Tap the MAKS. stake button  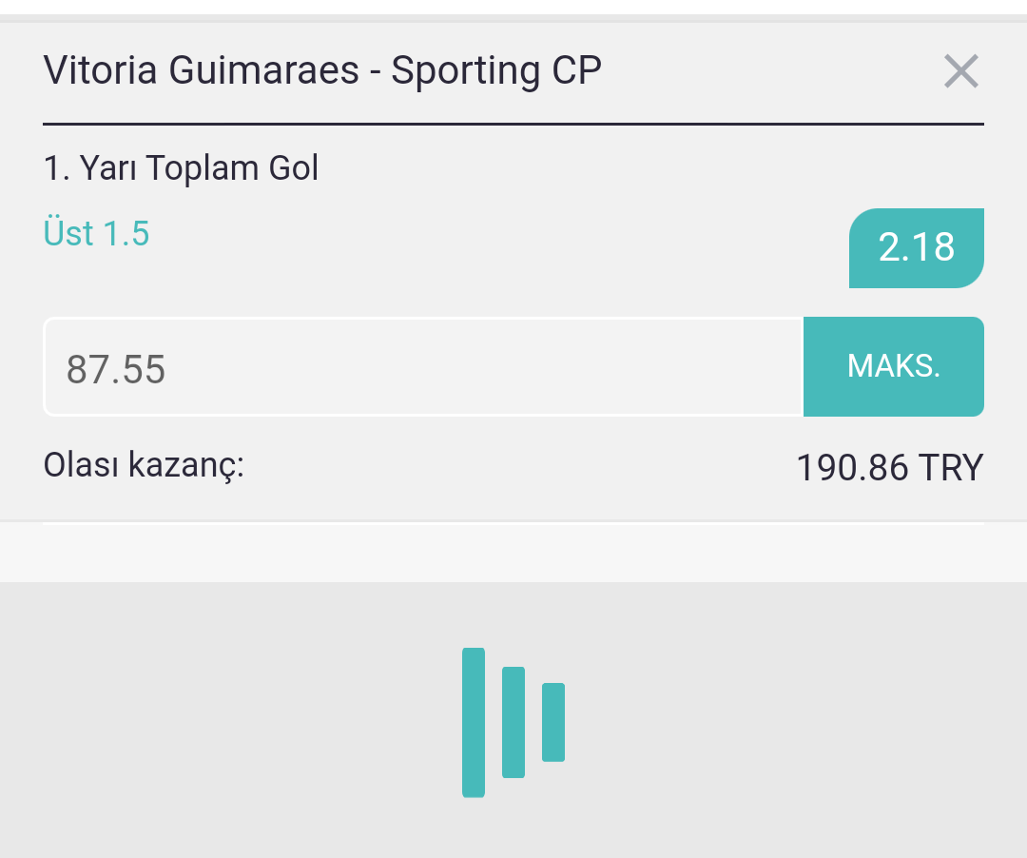(893, 366)
